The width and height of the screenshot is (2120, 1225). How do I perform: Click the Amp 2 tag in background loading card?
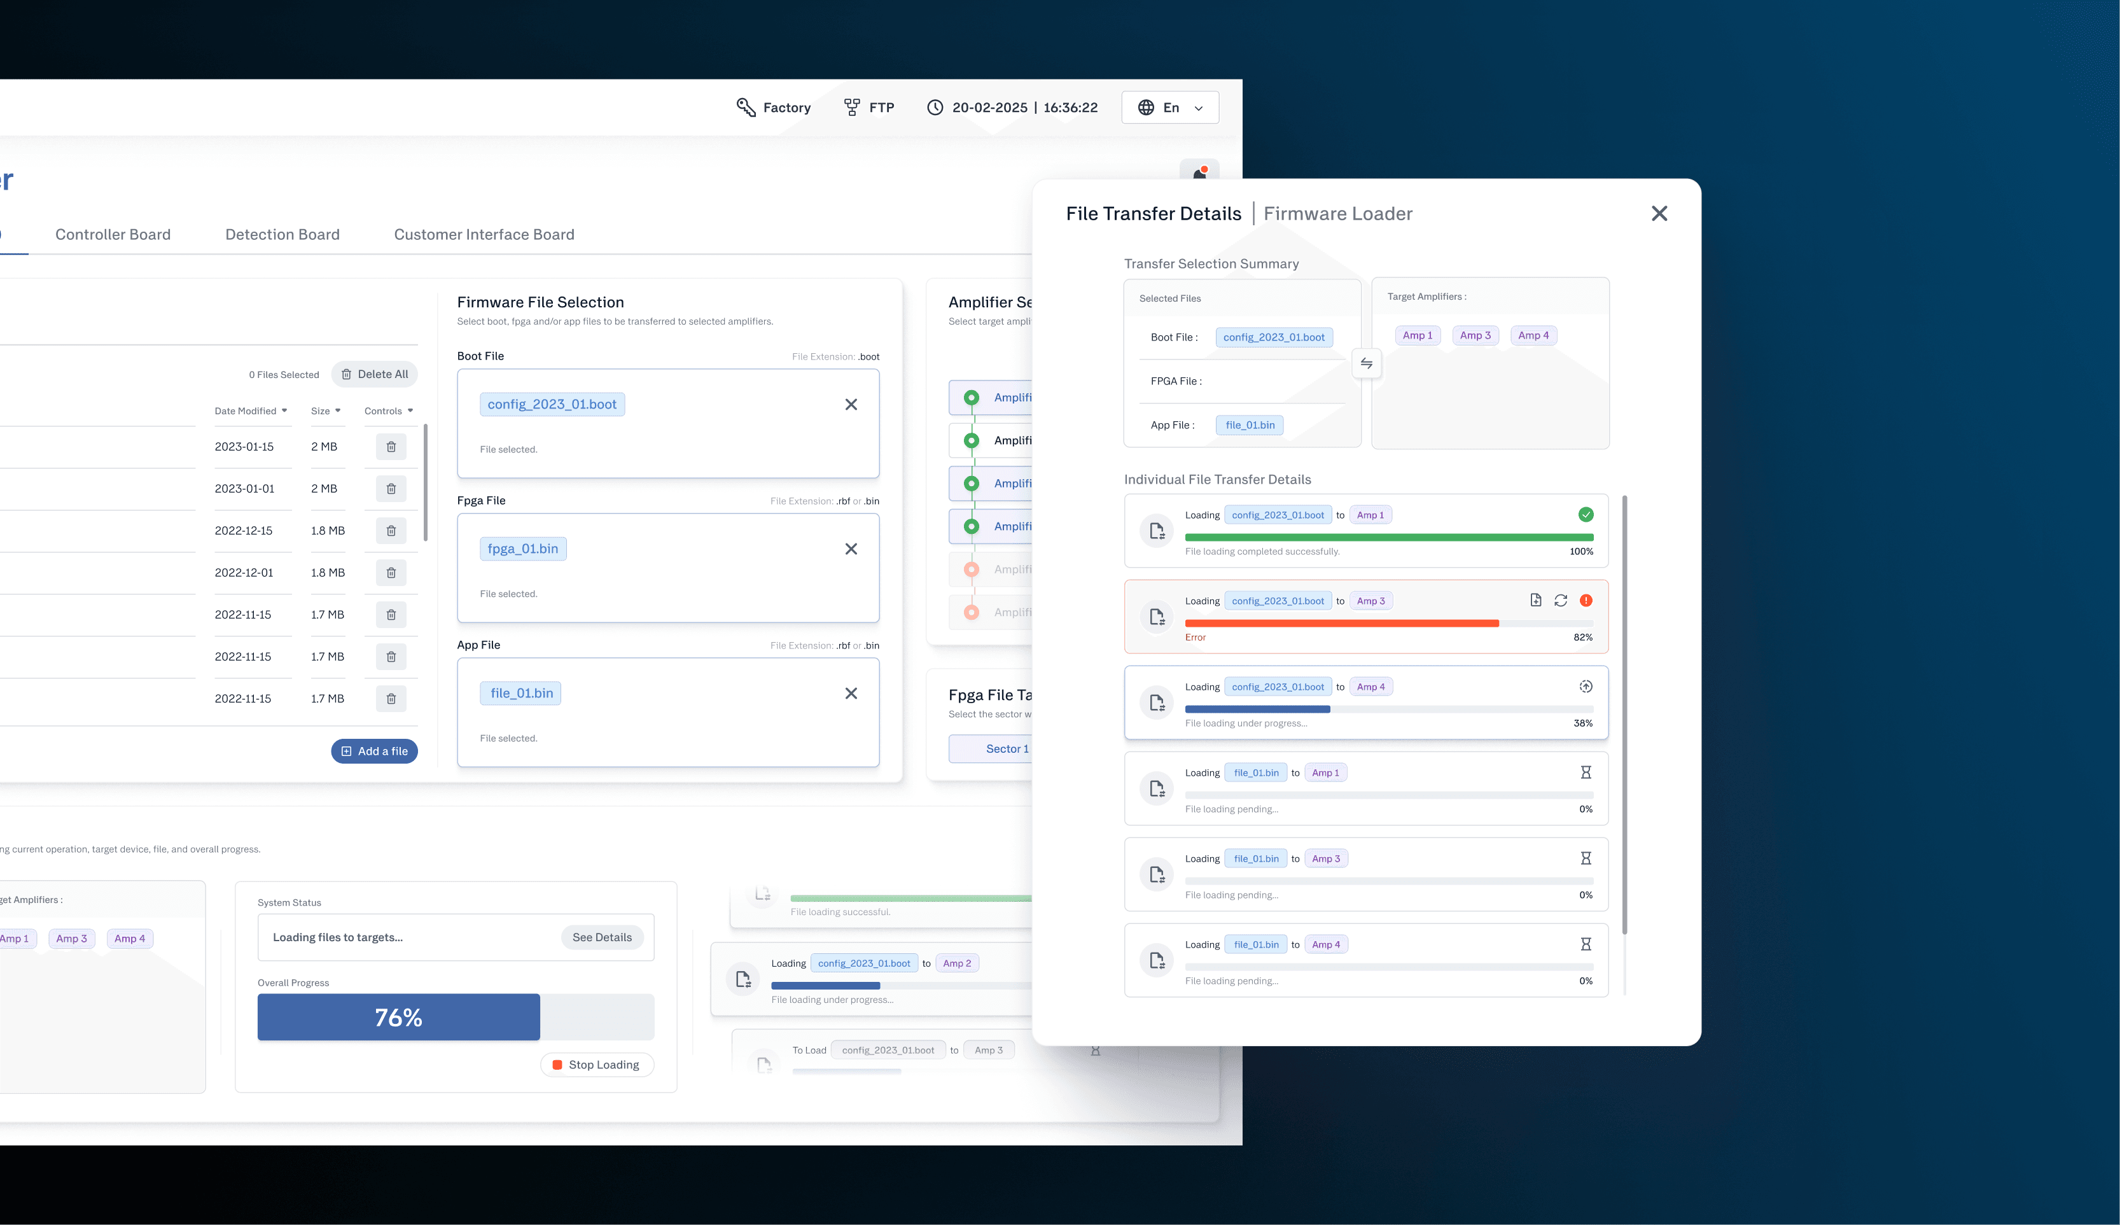point(957,963)
